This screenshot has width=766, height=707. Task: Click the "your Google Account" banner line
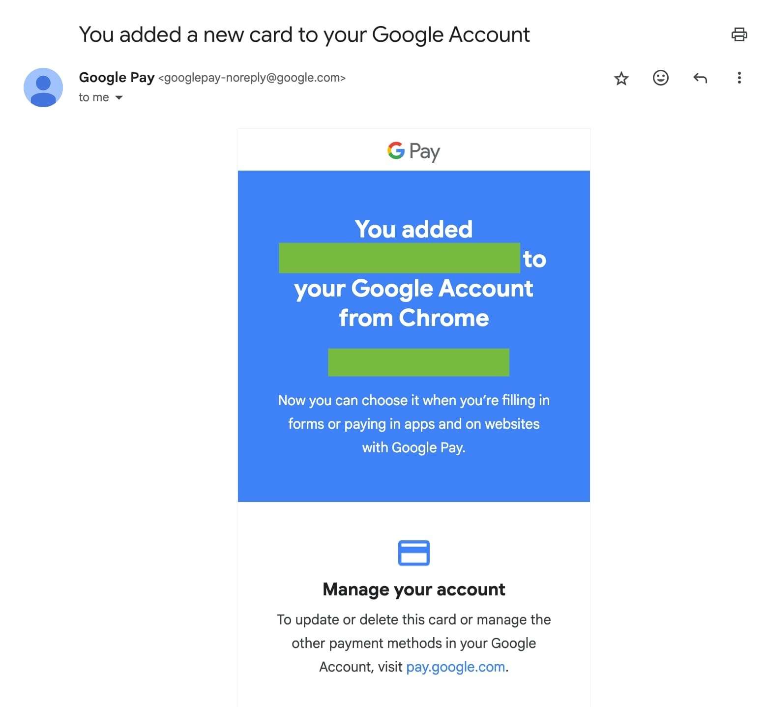point(413,288)
